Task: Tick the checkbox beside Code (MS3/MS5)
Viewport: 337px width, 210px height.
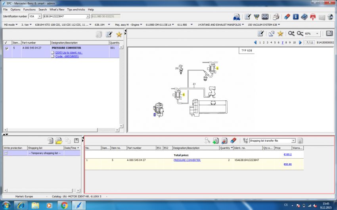Action: tap(53, 57)
